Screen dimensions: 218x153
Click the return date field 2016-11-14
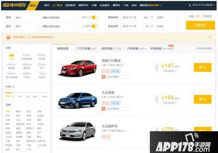[129, 26]
